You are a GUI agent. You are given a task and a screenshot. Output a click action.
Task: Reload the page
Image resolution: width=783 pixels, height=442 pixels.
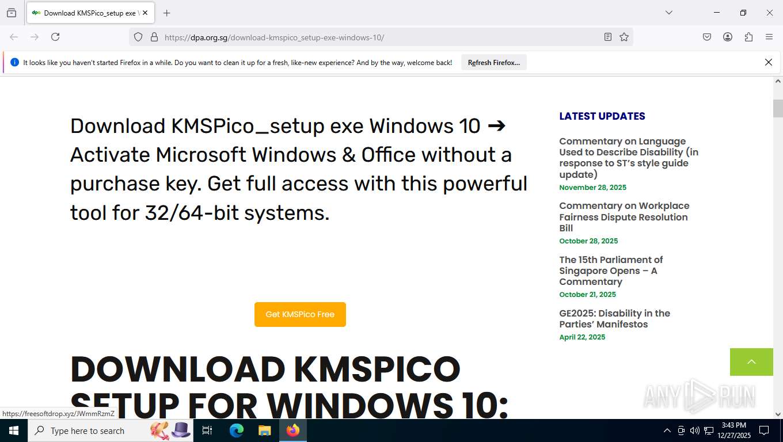pos(55,37)
